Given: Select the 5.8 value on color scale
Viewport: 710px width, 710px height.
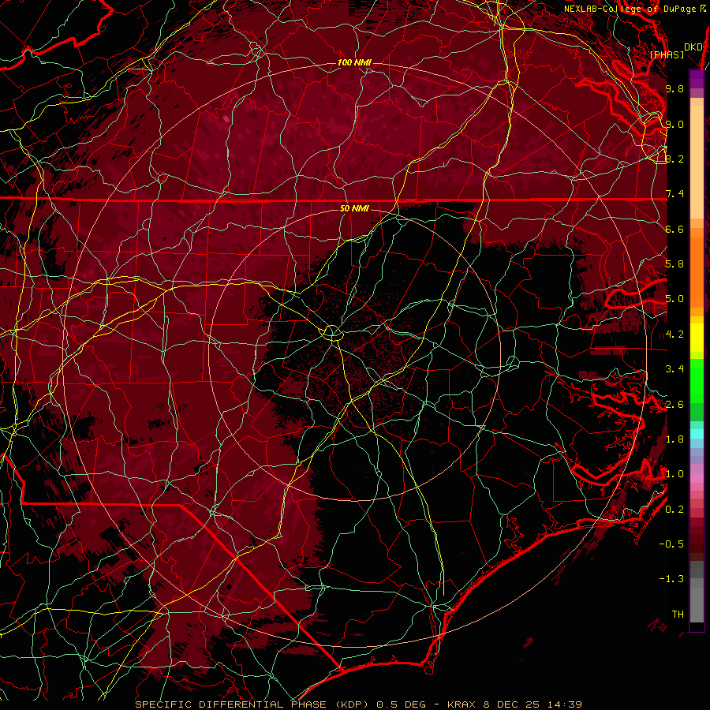Looking at the screenshot, I should (x=674, y=264).
